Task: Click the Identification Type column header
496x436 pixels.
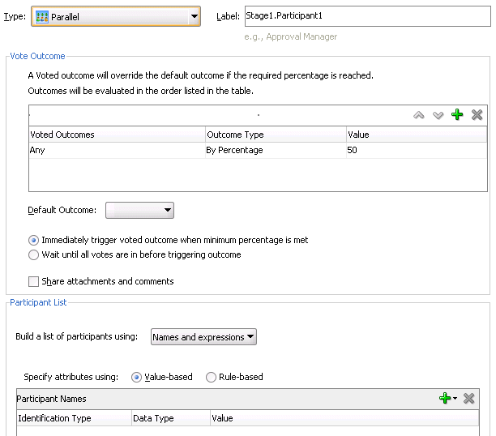Action: coord(55,418)
